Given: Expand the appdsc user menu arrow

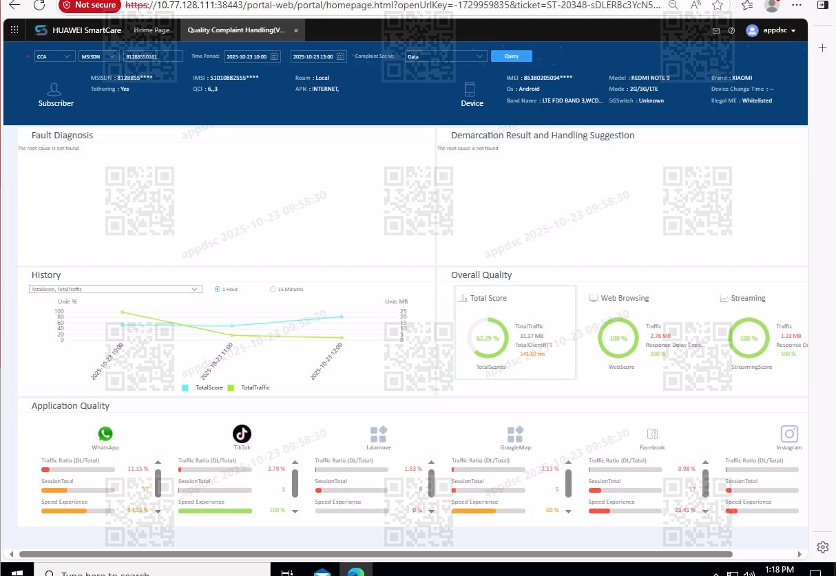Looking at the screenshot, I should (793, 31).
